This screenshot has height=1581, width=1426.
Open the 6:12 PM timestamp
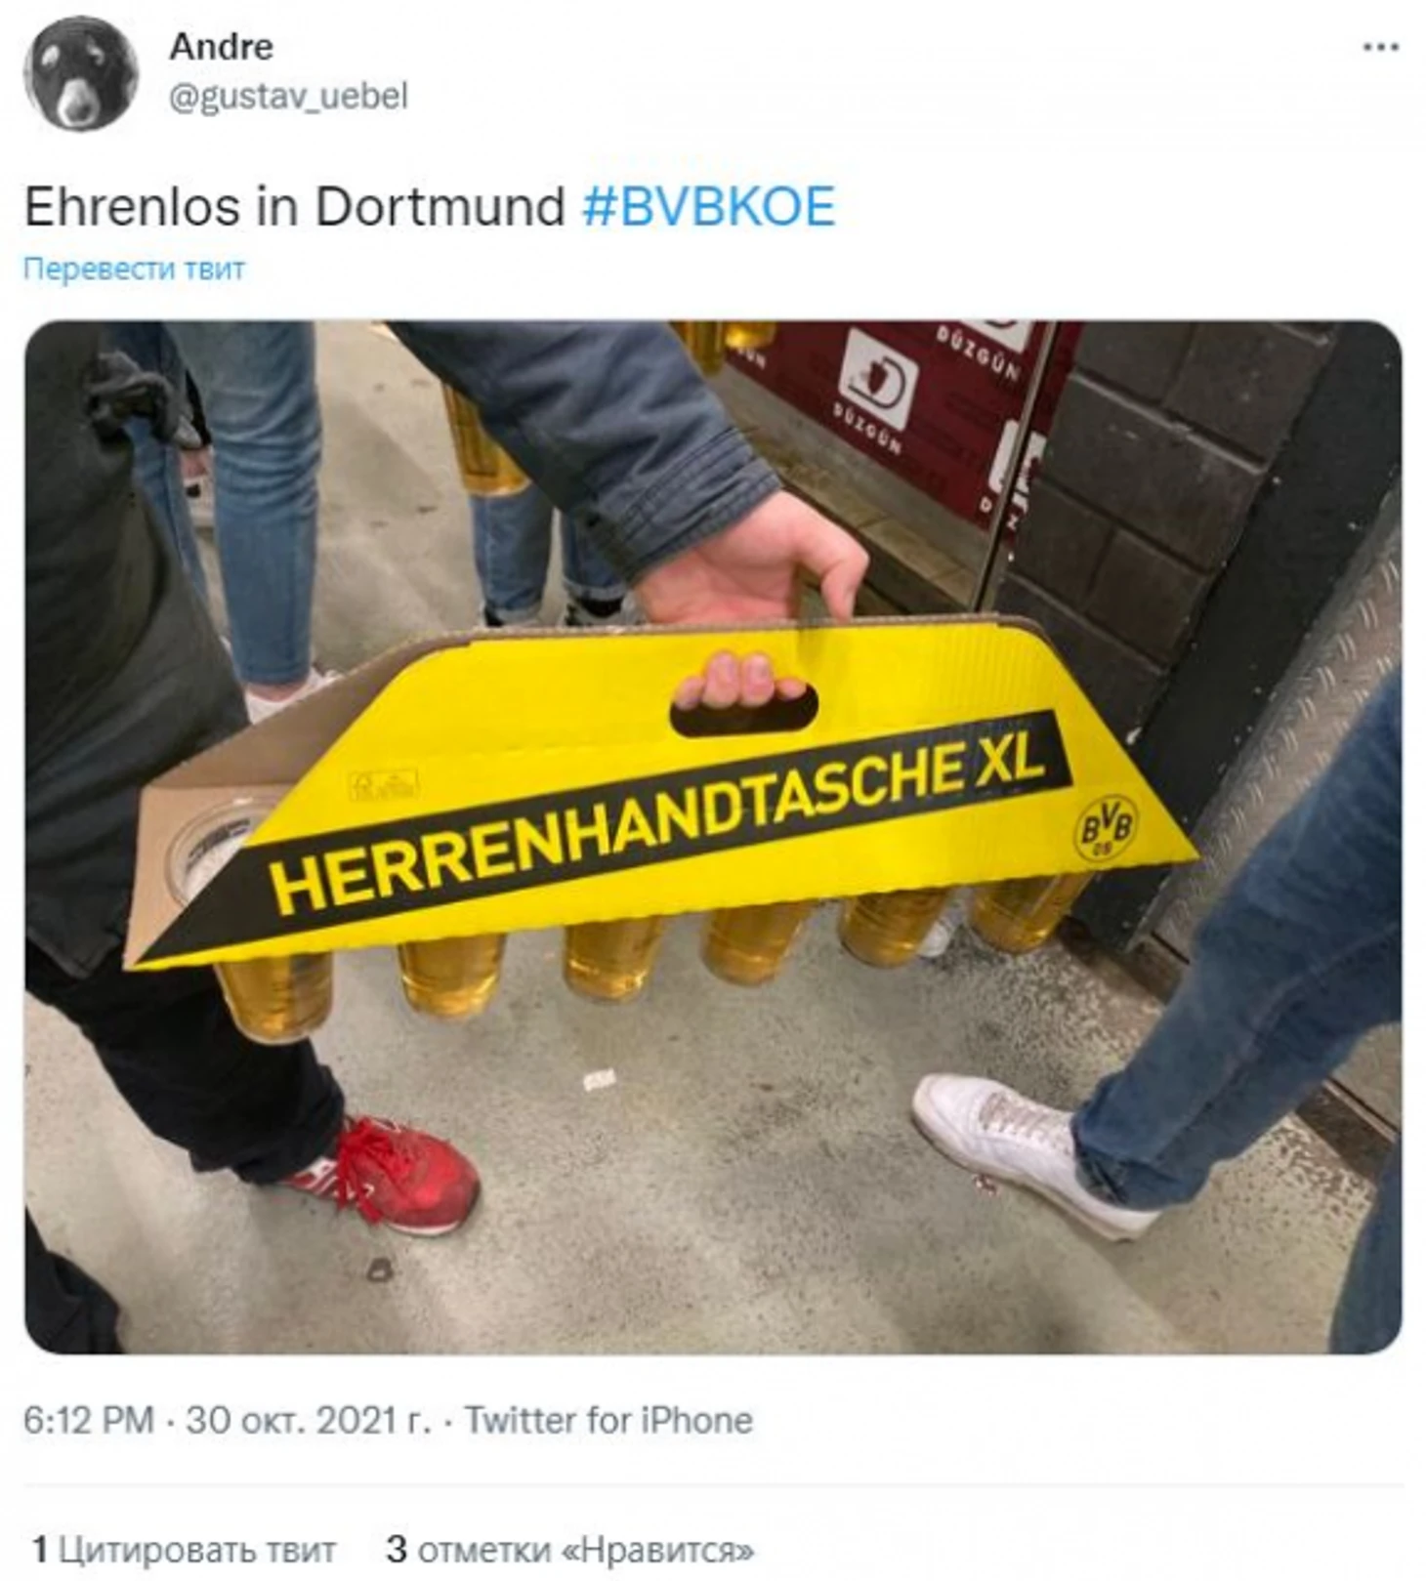(x=89, y=1420)
